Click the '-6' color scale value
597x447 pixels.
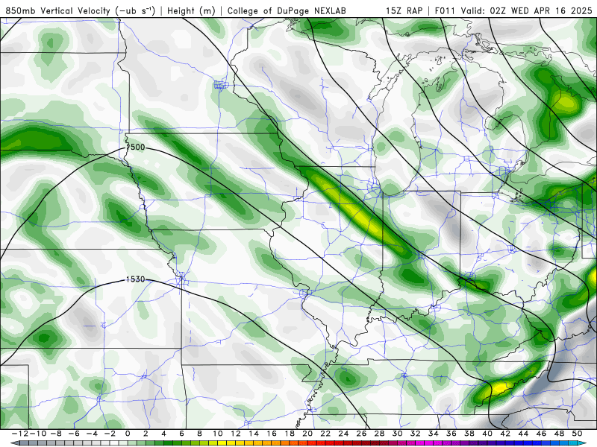(x=74, y=434)
